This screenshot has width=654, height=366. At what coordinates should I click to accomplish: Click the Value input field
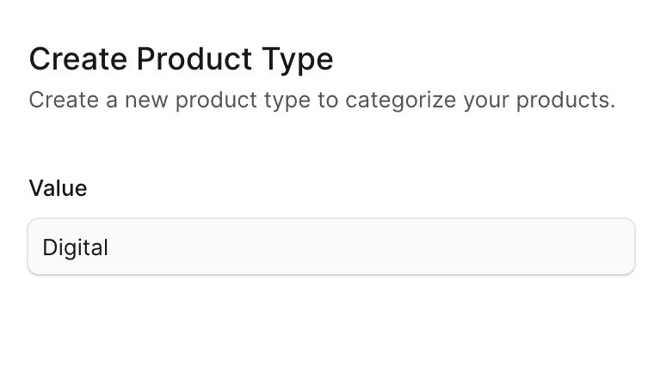click(331, 247)
